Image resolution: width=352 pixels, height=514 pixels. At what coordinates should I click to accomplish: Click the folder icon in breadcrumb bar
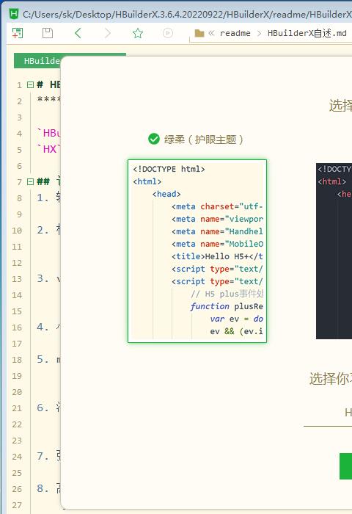tap(199, 34)
